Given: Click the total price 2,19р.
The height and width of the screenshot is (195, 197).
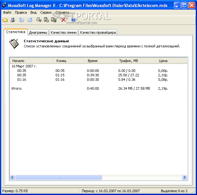Looking at the screenshot, I should pos(163,88).
